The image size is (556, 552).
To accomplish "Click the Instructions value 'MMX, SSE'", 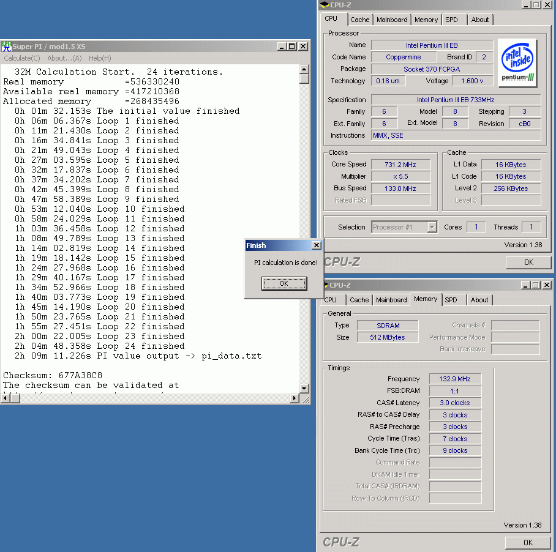I will pyautogui.click(x=456, y=135).
